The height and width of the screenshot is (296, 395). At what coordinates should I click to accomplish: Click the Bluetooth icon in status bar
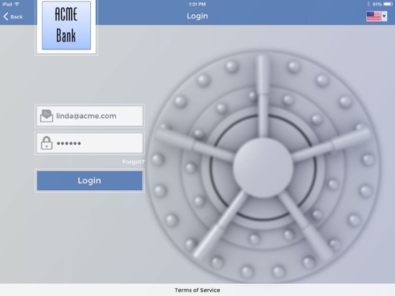coord(369,4)
